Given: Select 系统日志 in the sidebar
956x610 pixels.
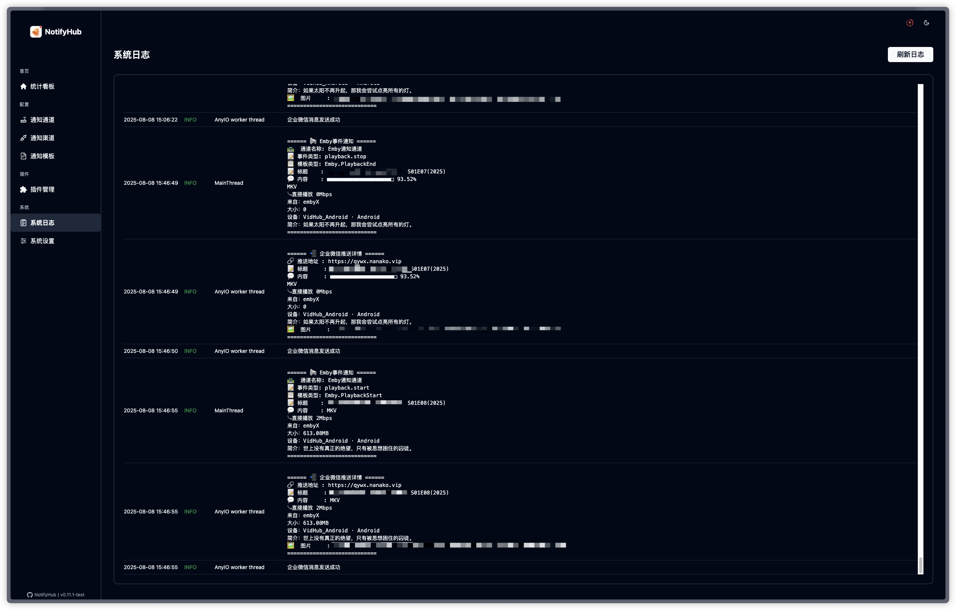Looking at the screenshot, I should pyautogui.click(x=42, y=223).
